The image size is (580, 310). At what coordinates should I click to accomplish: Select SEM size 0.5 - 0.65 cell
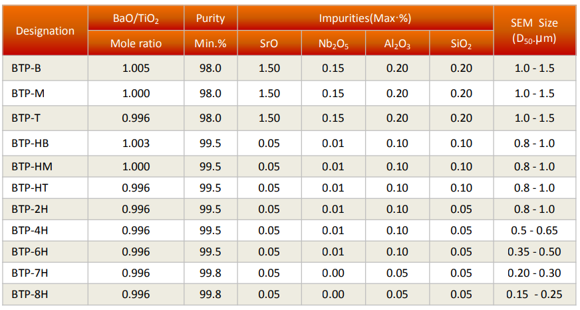535,230
